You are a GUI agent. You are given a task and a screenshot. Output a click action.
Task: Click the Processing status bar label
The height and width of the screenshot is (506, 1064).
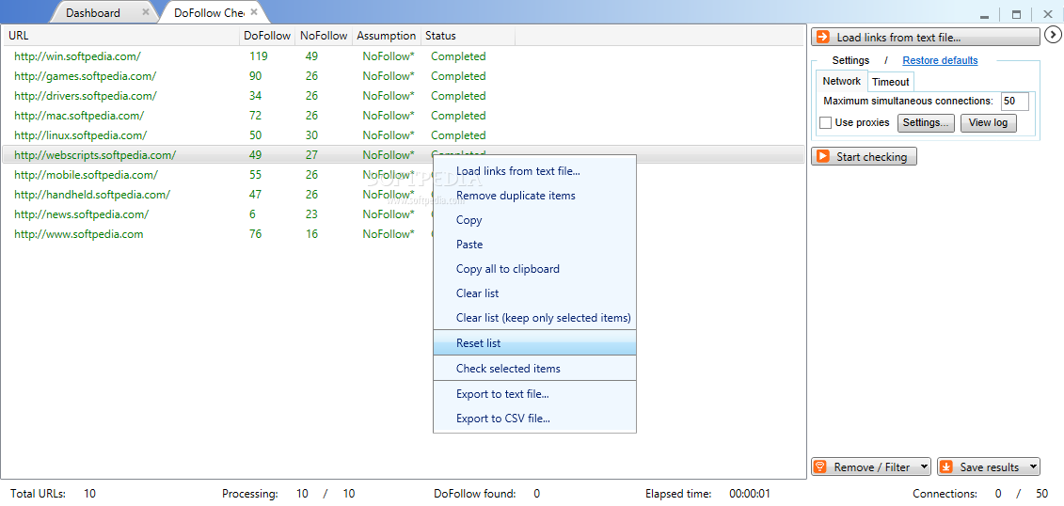point(249,494)
